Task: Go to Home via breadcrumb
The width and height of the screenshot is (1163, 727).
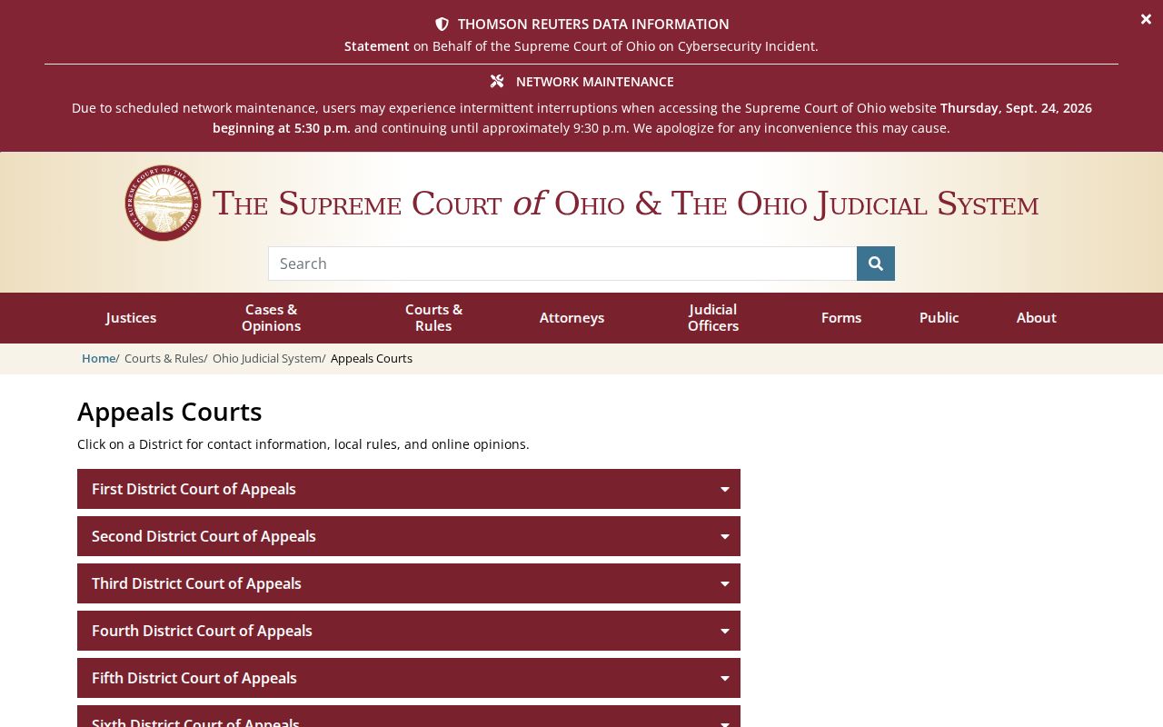Action: [x=98, y=359]
